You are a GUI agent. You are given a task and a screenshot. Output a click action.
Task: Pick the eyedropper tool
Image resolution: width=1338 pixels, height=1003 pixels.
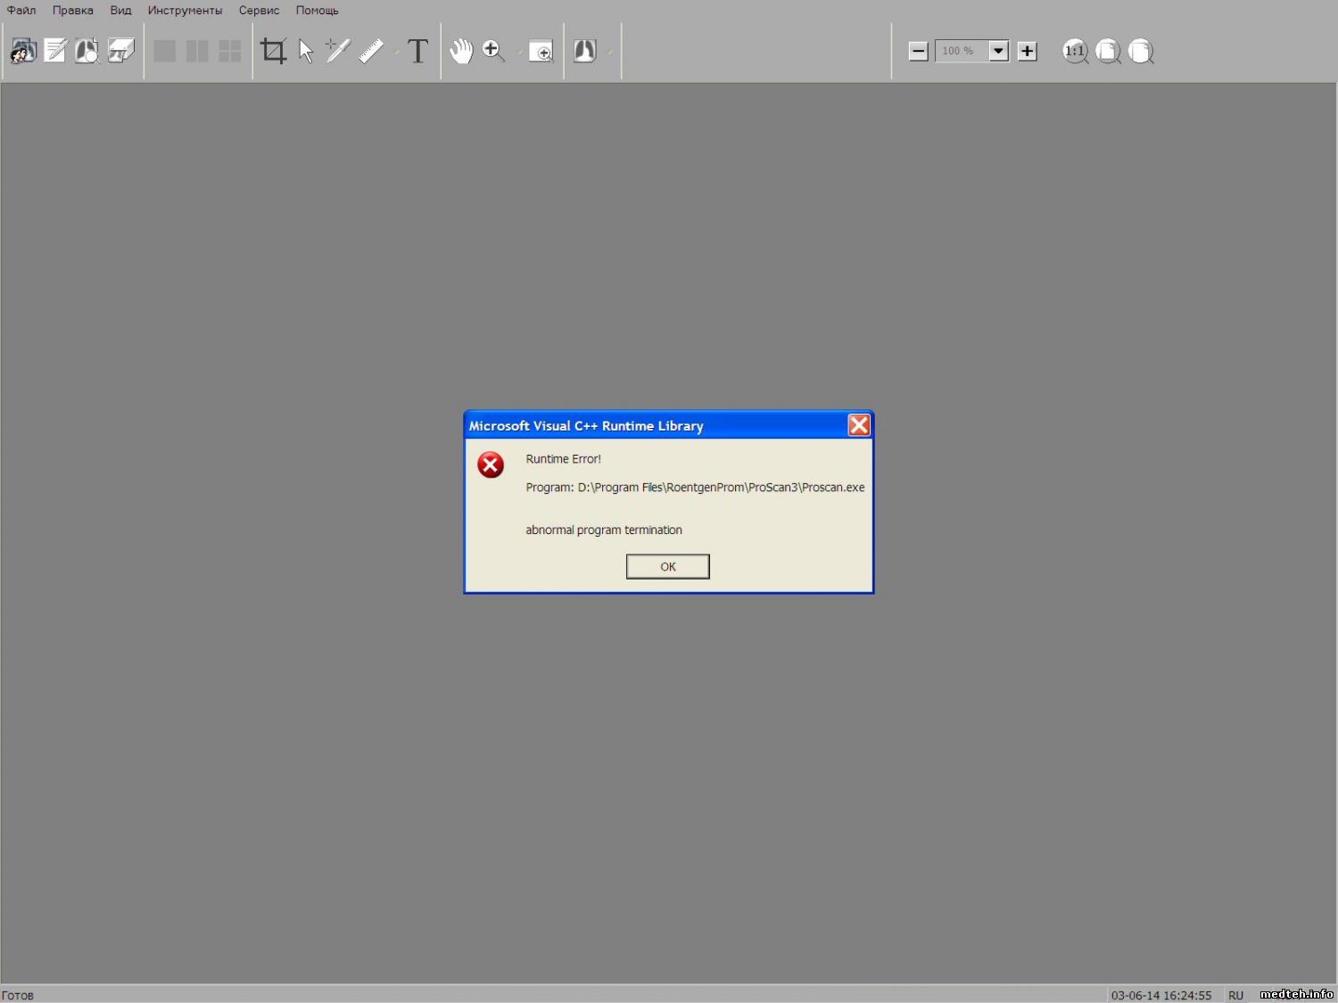click(338, 51)
